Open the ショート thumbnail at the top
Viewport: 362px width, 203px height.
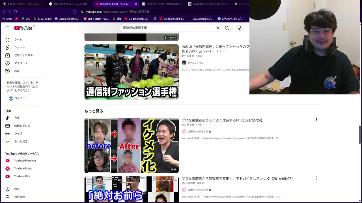click(x=132, y=37)
